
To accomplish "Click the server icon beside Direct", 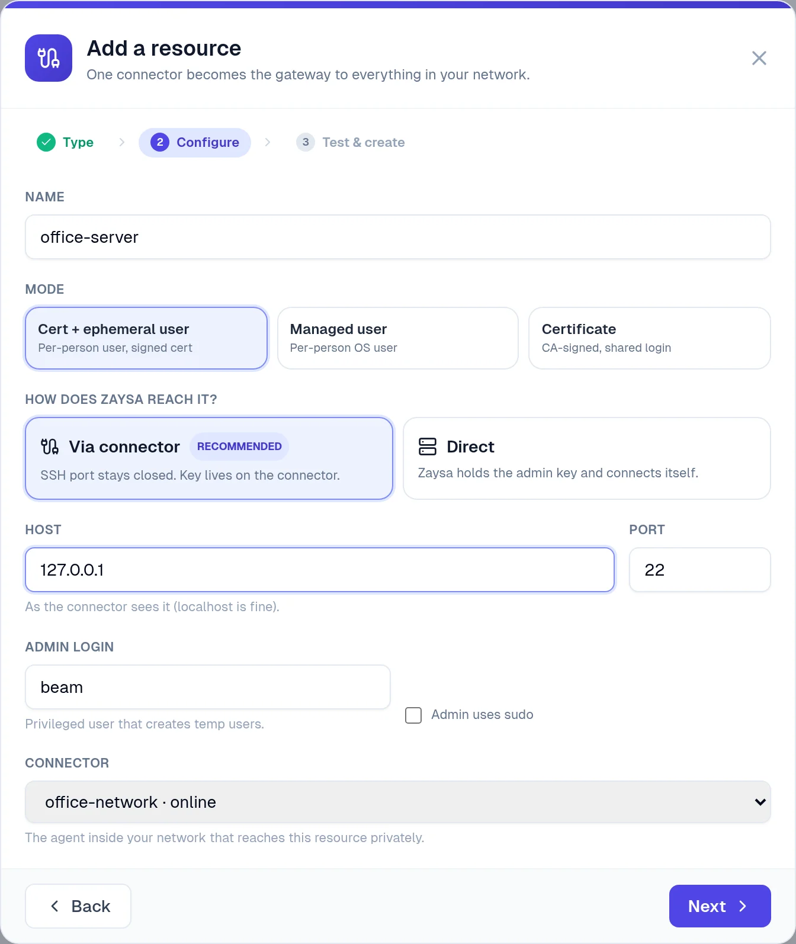I will (428, 447).
